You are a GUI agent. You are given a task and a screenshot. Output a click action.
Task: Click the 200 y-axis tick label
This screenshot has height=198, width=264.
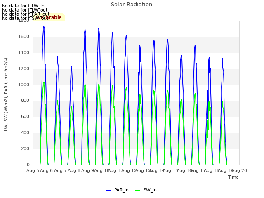[25, 148]
